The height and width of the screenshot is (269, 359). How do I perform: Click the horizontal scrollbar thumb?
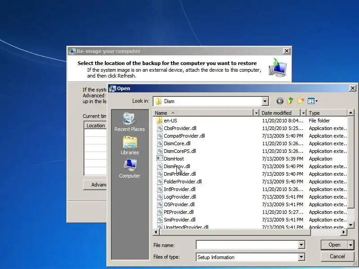click(x=235, y=232)
